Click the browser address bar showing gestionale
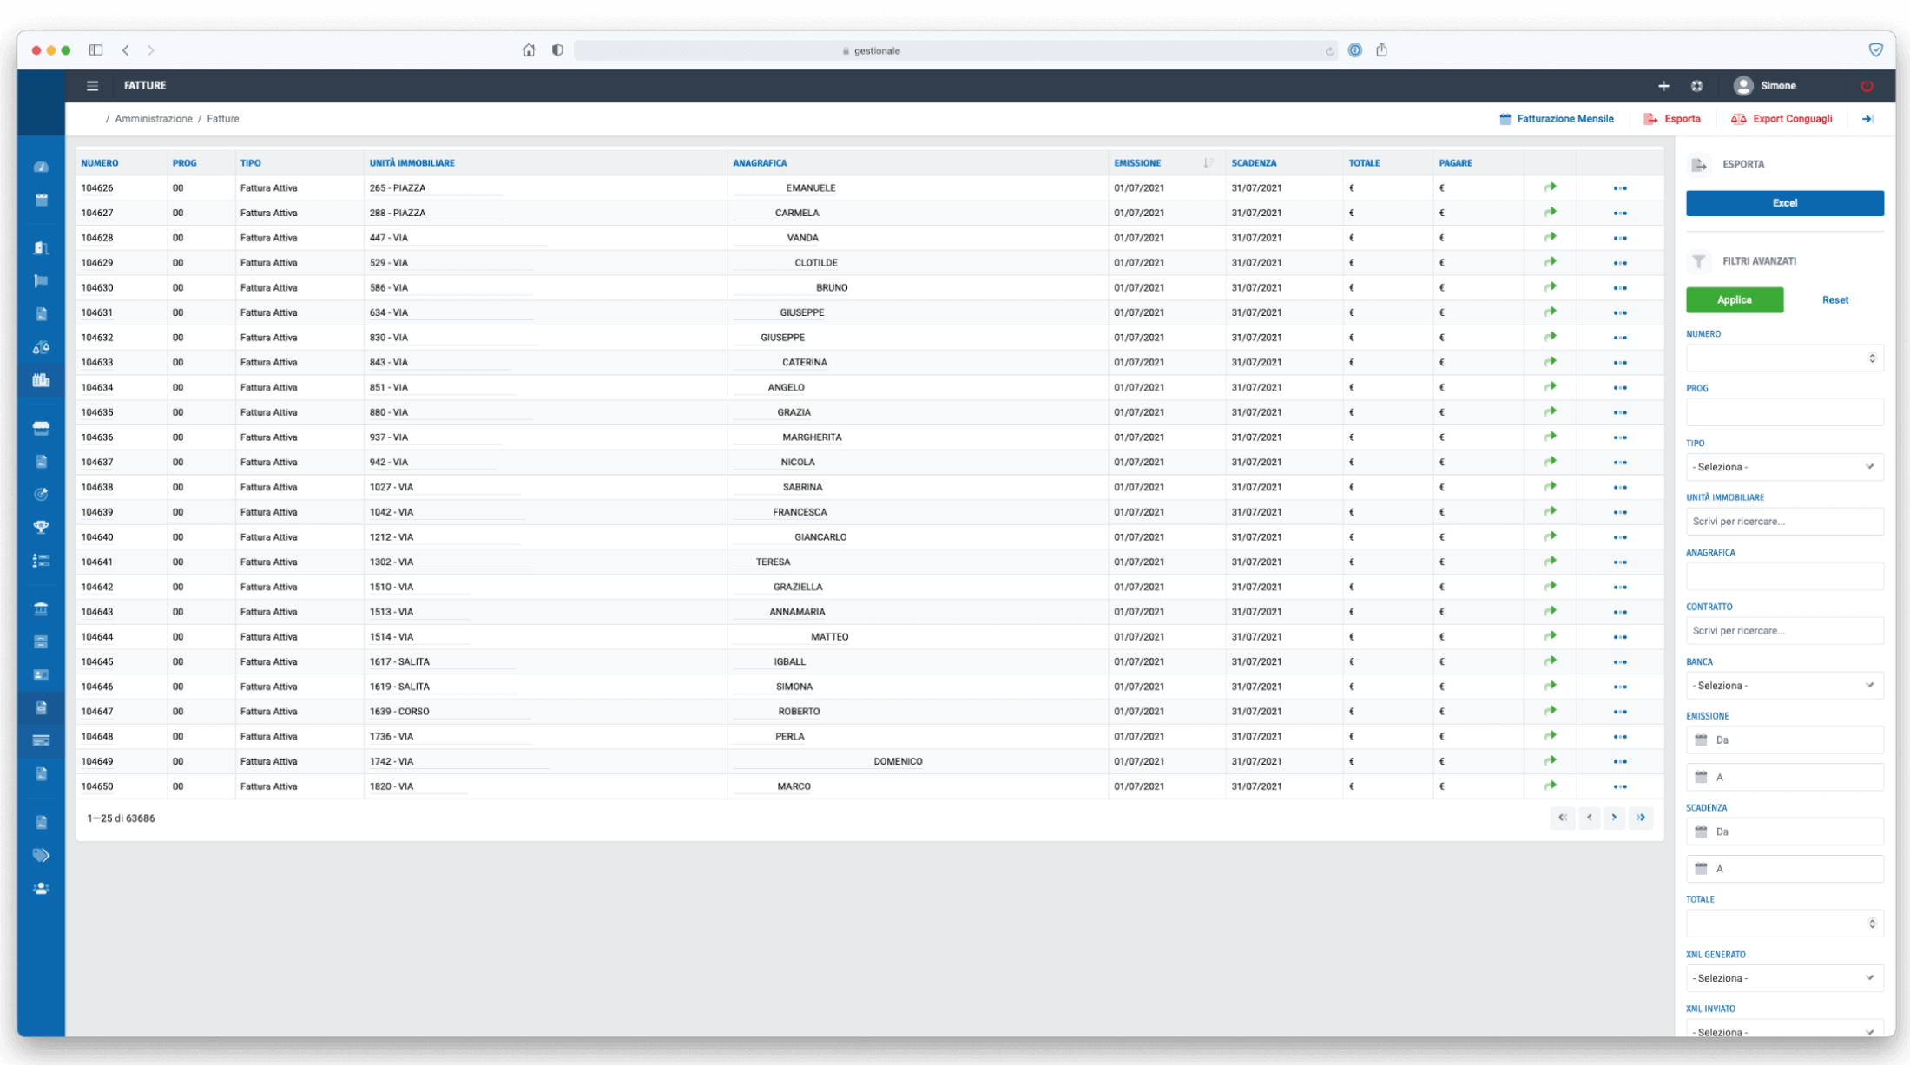This screenshot has height=1065, width=1910. [x=955, y=50]
